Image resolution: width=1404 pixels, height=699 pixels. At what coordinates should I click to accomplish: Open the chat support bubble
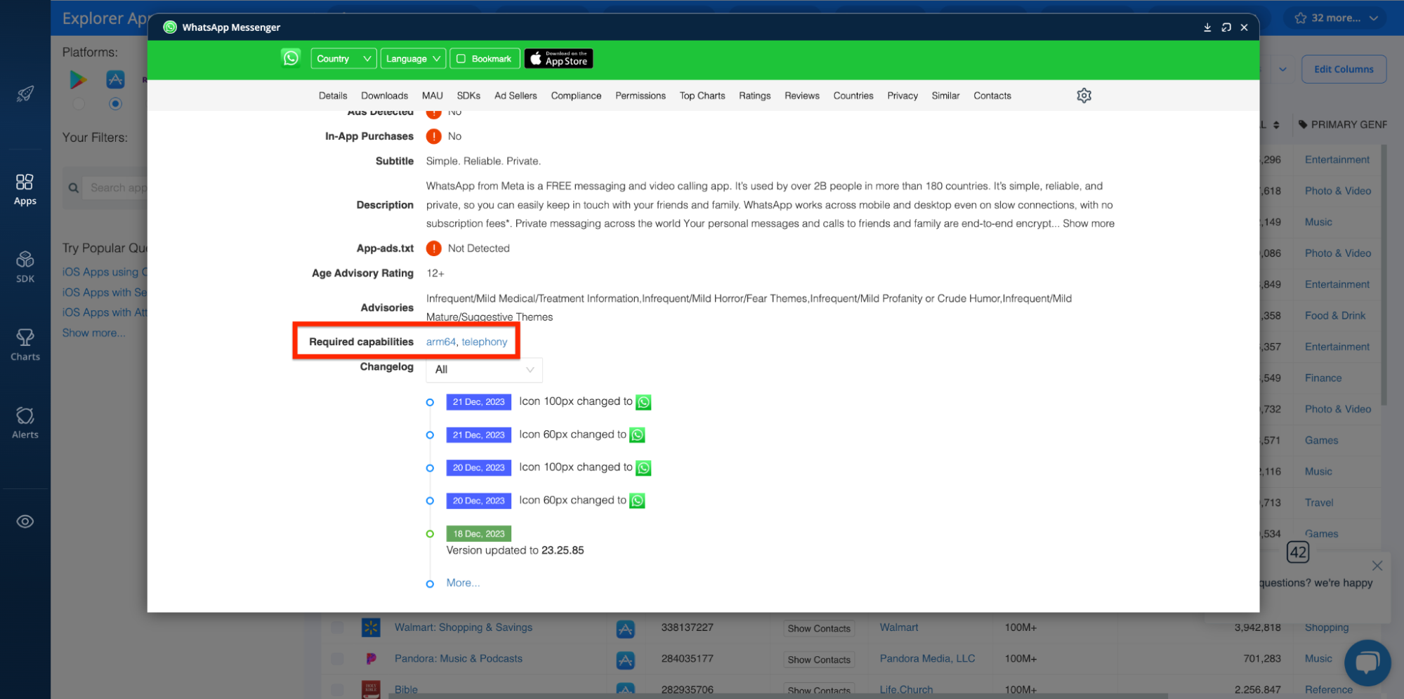(x=1367, y=663)
